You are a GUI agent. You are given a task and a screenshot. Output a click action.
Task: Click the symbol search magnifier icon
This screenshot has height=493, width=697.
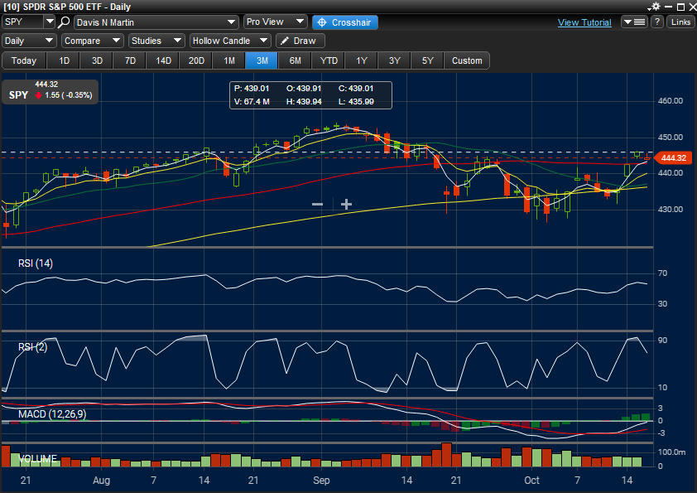(64, 22)
